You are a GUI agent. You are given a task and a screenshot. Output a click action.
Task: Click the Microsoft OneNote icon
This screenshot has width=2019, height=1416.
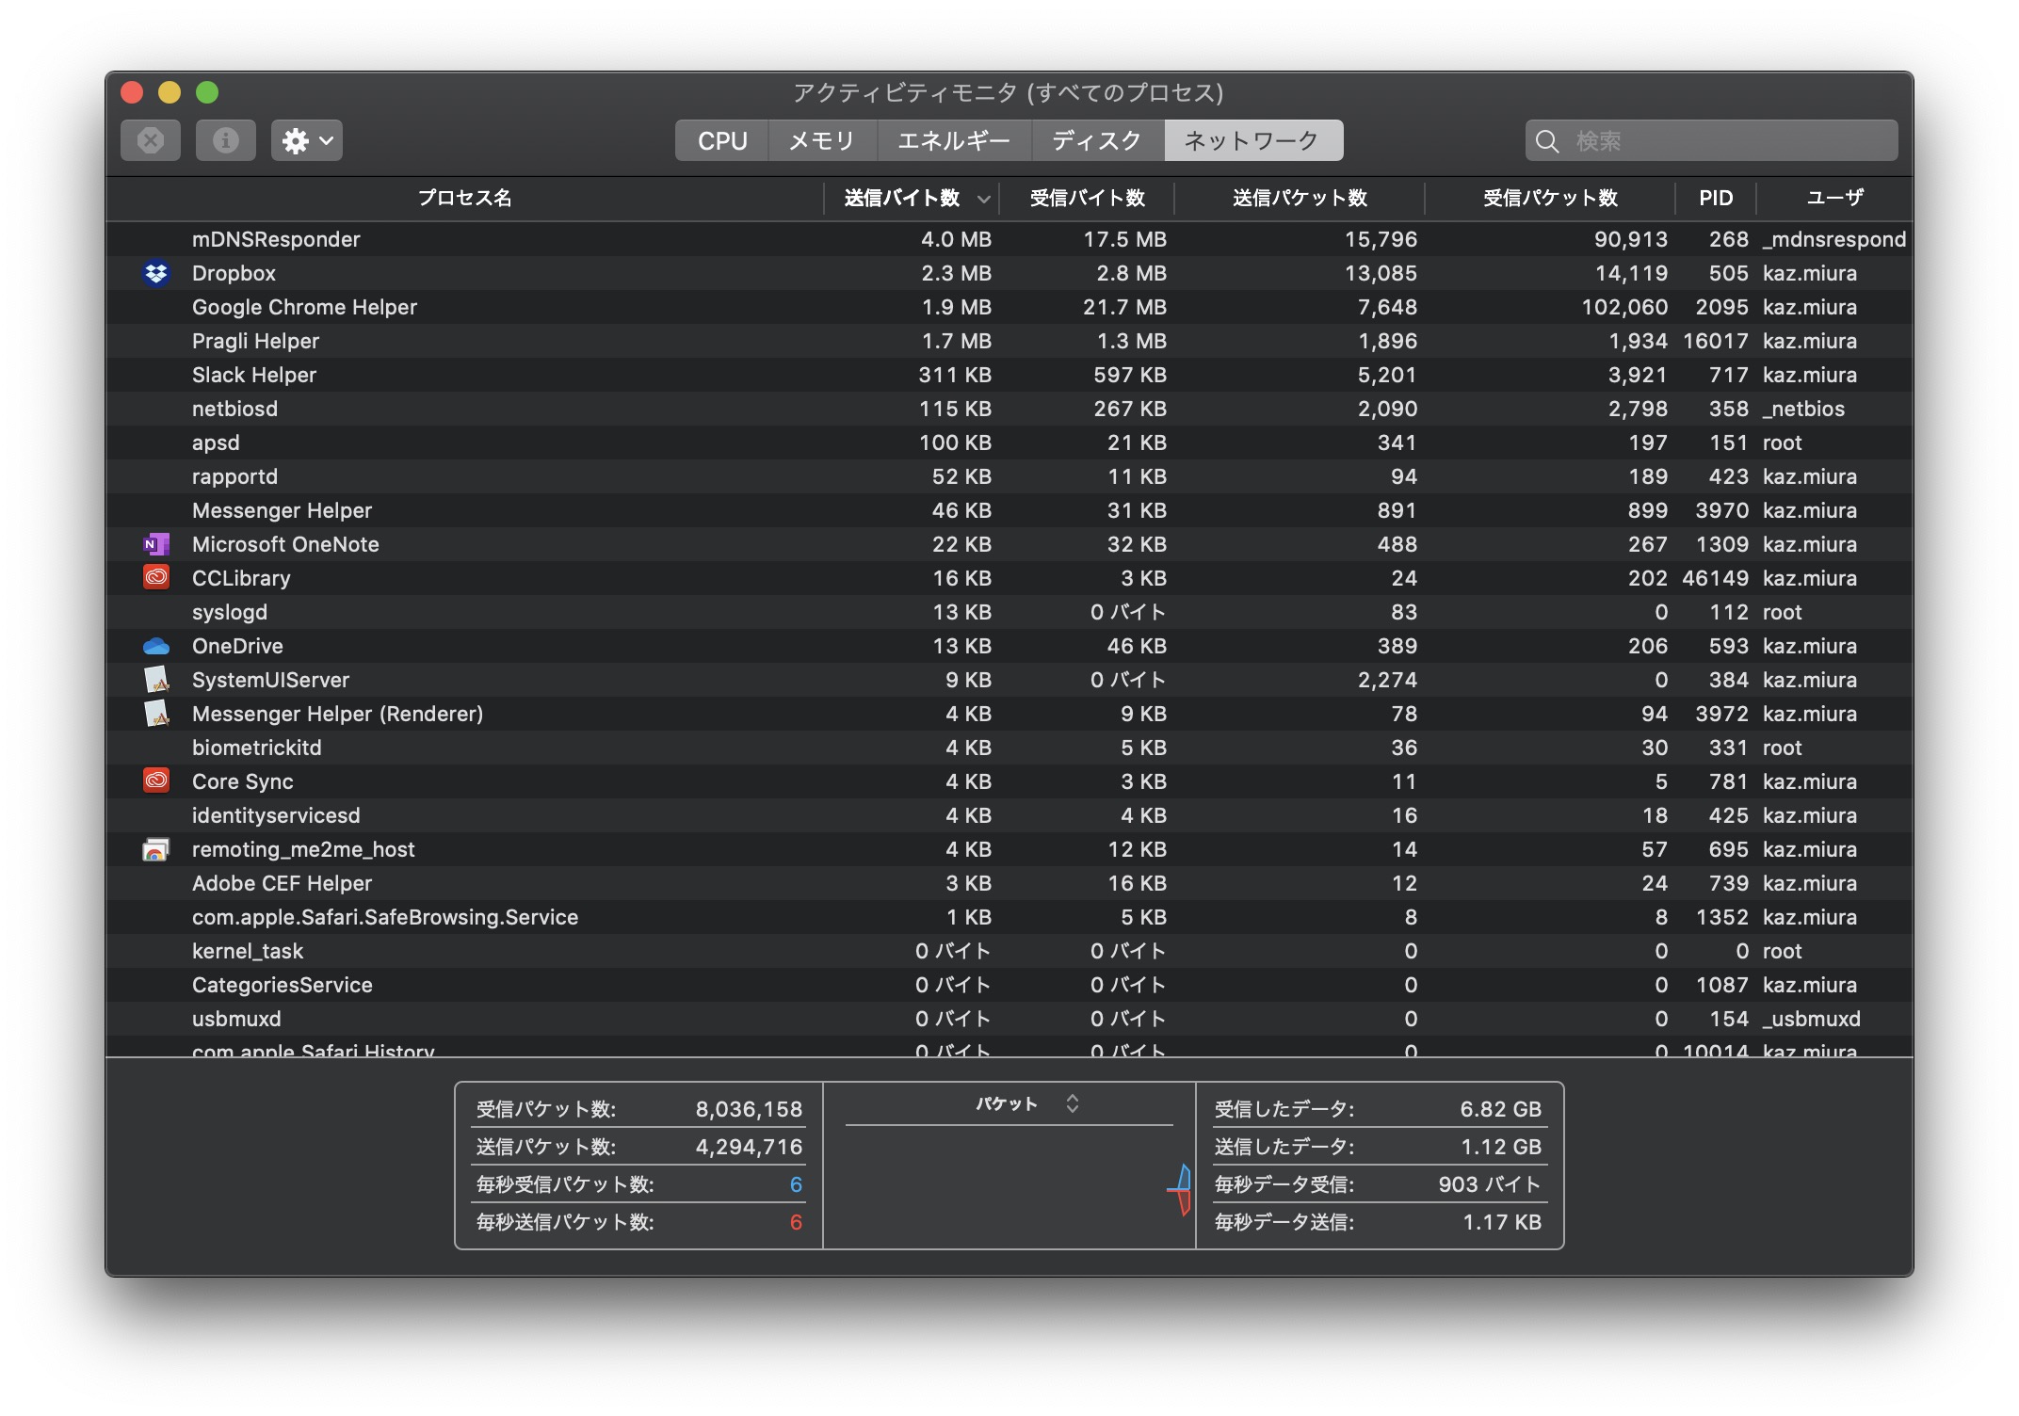click(156, 544)
